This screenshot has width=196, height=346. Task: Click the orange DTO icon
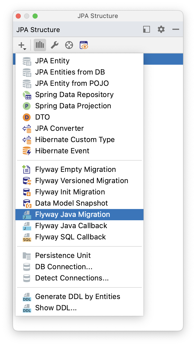(x=27, y=117)
